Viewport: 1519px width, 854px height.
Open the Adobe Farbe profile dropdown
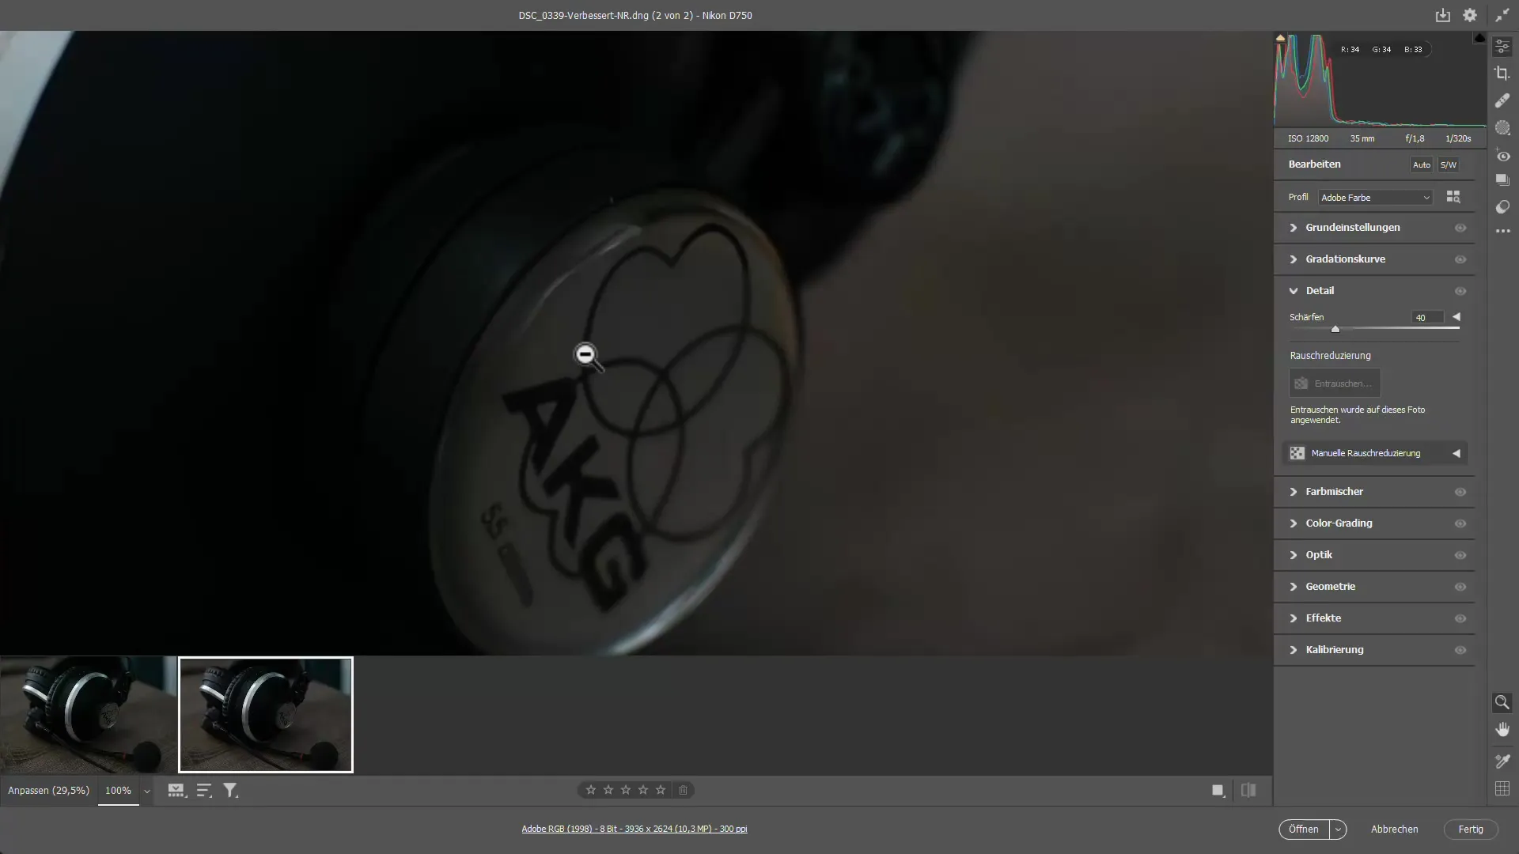click(1376, 198)
